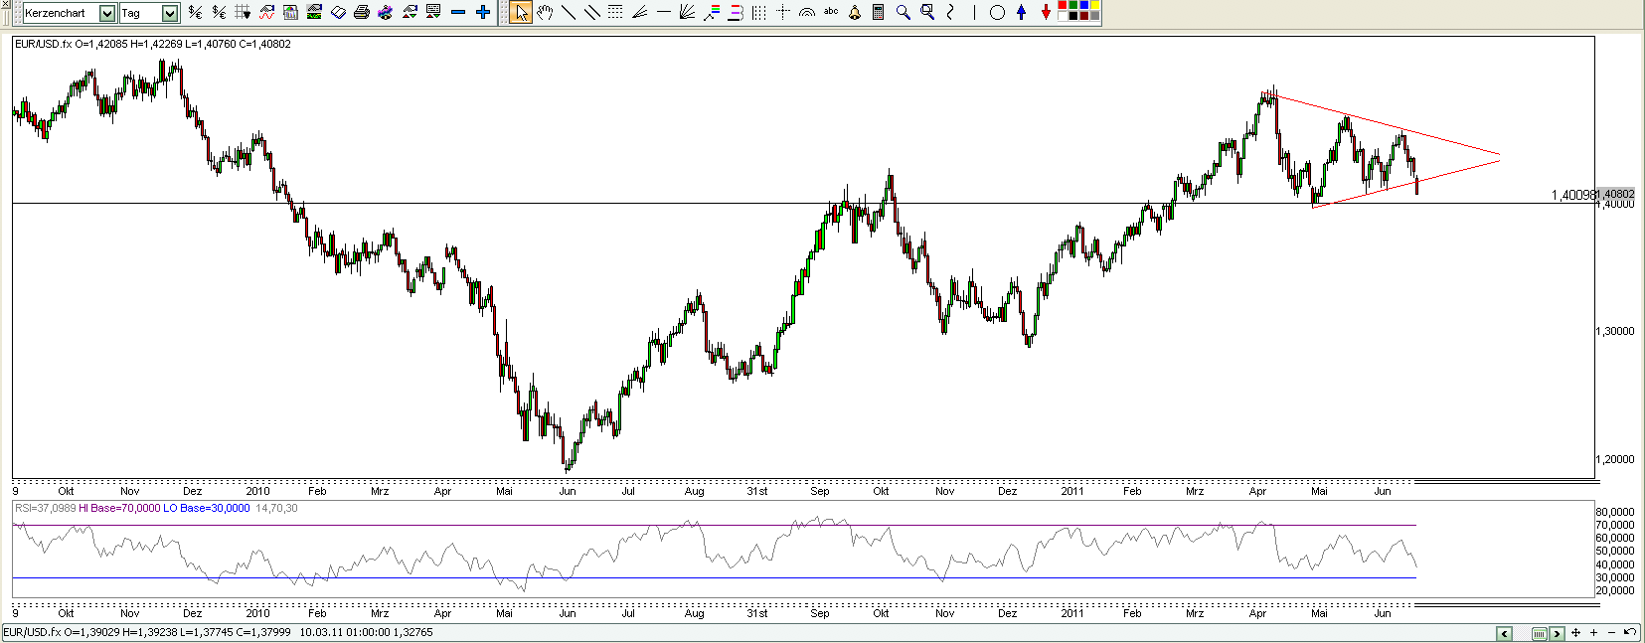
Task: Click the undo arrow icon bottom-right
Action: [1630, 632]
